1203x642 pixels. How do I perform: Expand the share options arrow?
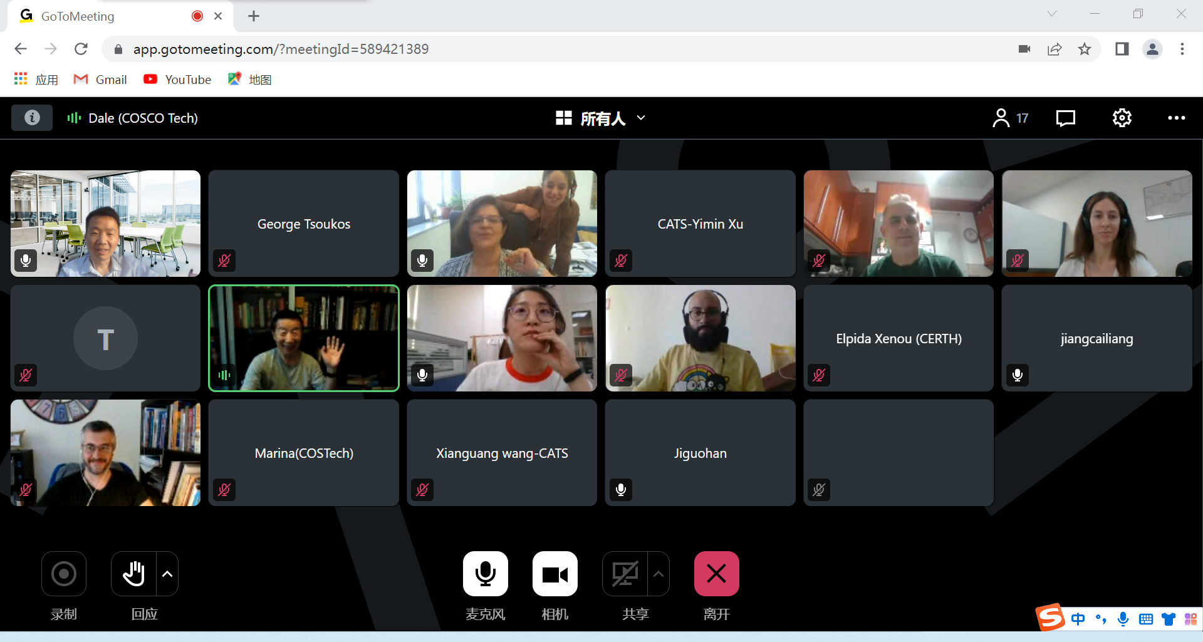pyautogui.click(x=659, y=574)
